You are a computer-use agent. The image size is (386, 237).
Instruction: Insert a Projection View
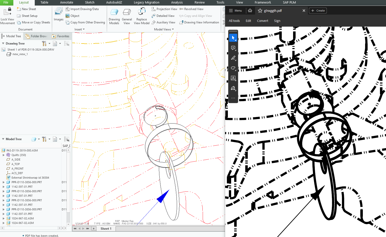164,9
